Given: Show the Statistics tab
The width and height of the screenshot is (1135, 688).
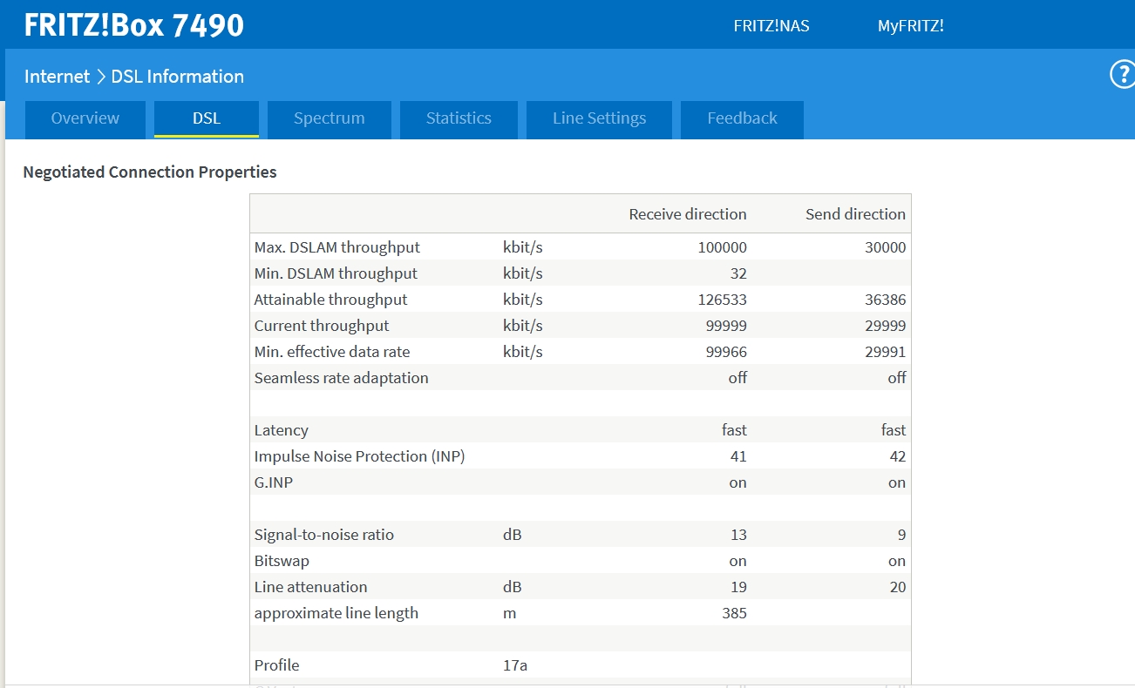Looking at the screenshot, I should pyautogui.click(x=459, y=118).
